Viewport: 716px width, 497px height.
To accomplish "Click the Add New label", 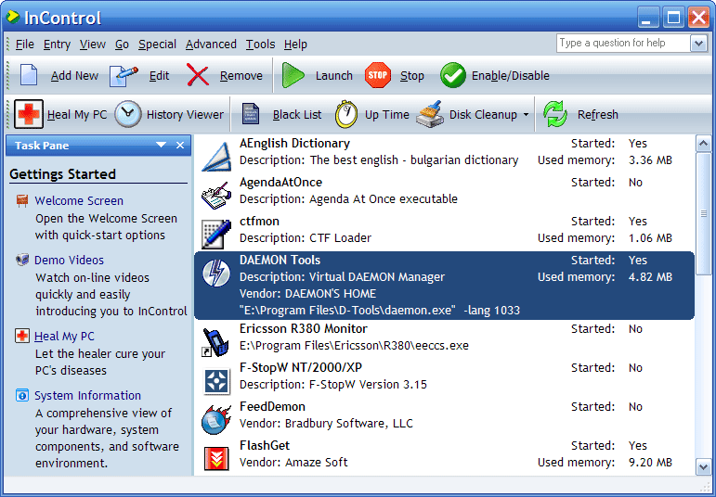I will click(x=74, y=76).
